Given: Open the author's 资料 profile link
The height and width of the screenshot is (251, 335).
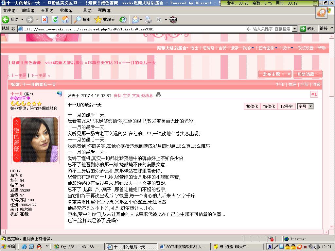Looking at the screenshot, I should 117,96.
